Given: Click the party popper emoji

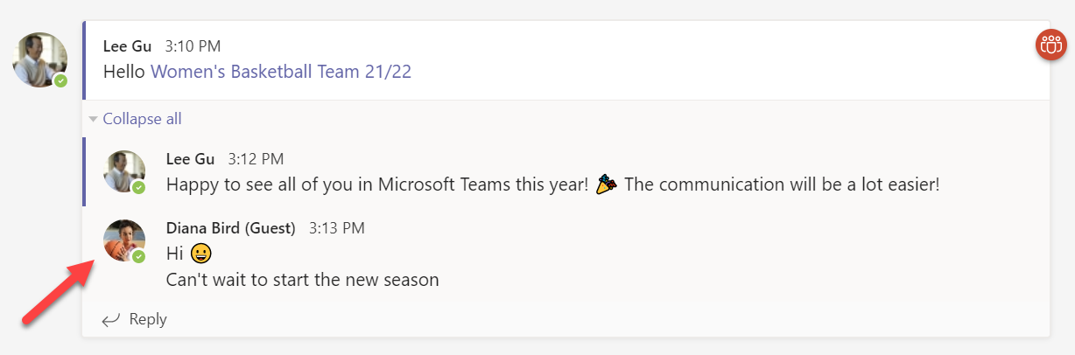Looking at the screenshot, I should 605,184.
